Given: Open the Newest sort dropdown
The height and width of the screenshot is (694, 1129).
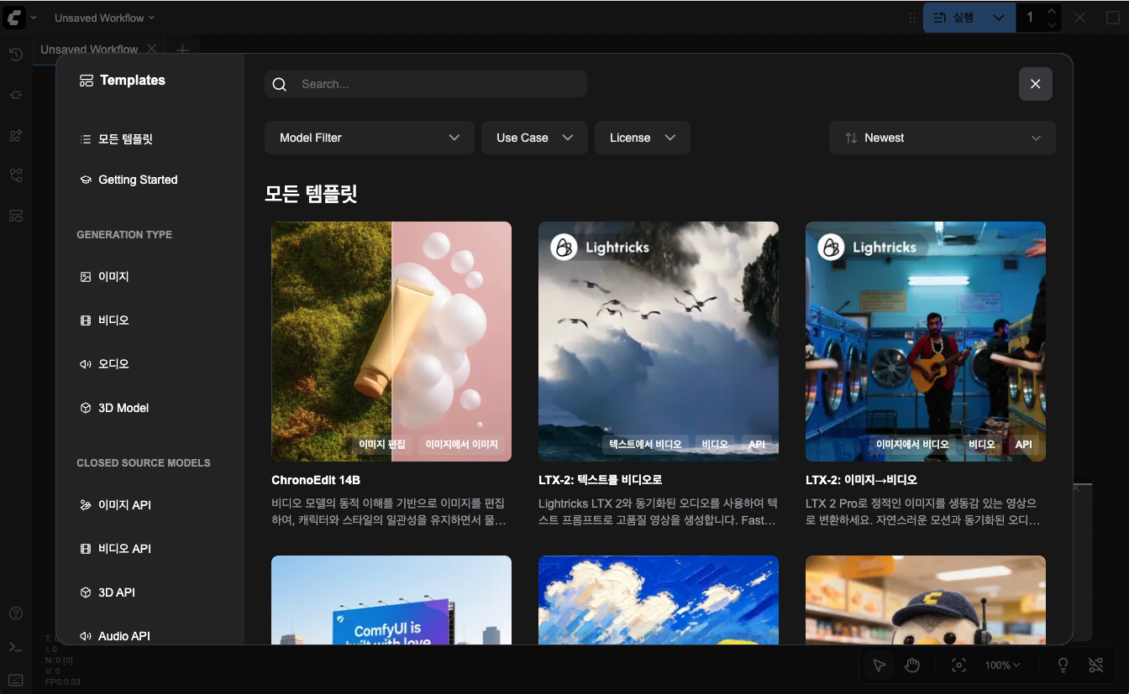Looking at the screenshot, I should pyautogui.click(x=942, y=138).
